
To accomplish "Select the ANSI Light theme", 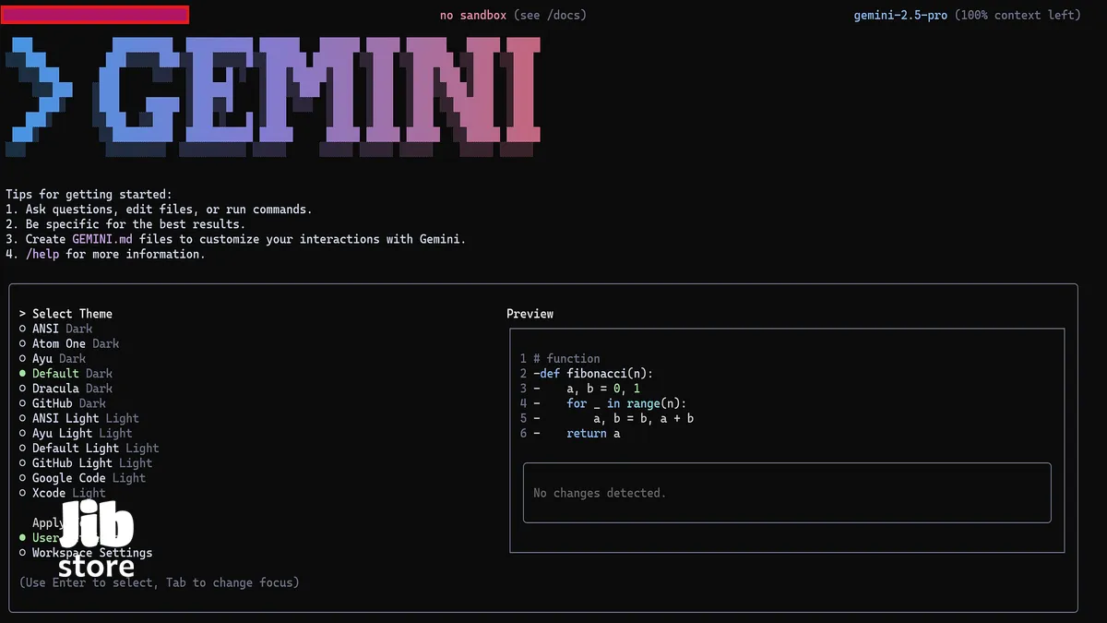I will 85,418.
